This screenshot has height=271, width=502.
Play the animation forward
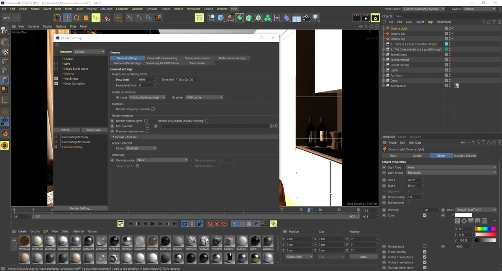coord(153,224)
